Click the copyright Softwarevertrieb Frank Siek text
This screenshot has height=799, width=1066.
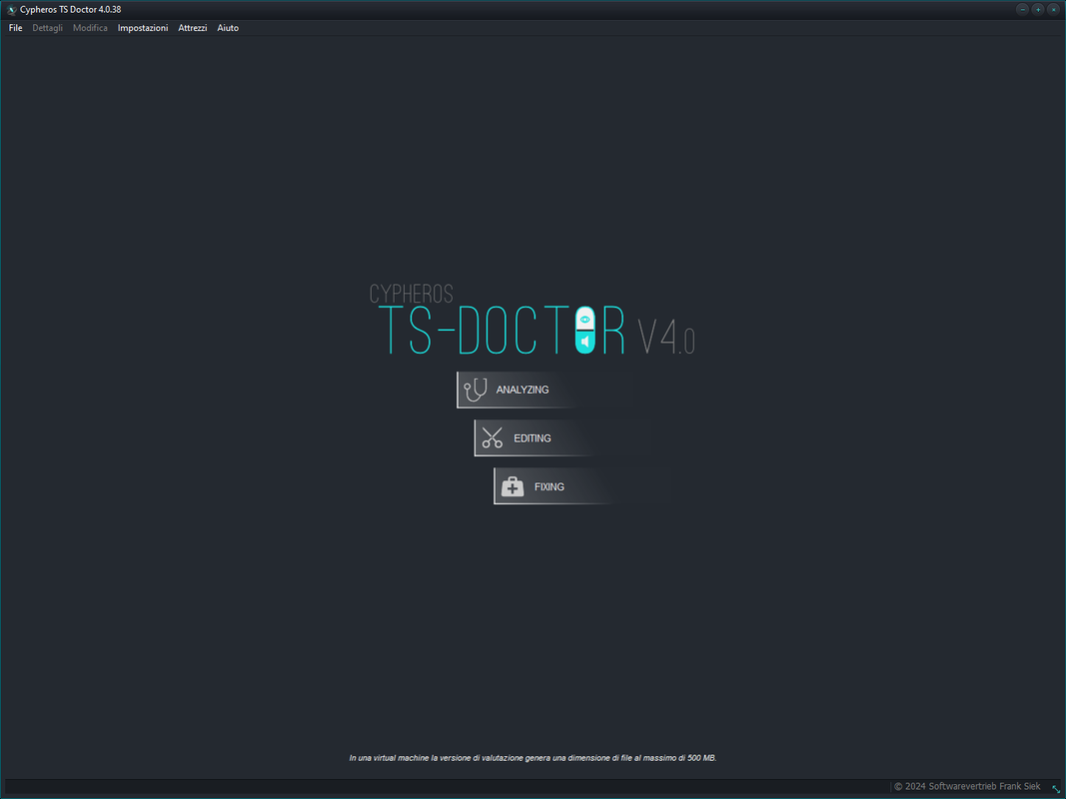(x=967, y=787)
